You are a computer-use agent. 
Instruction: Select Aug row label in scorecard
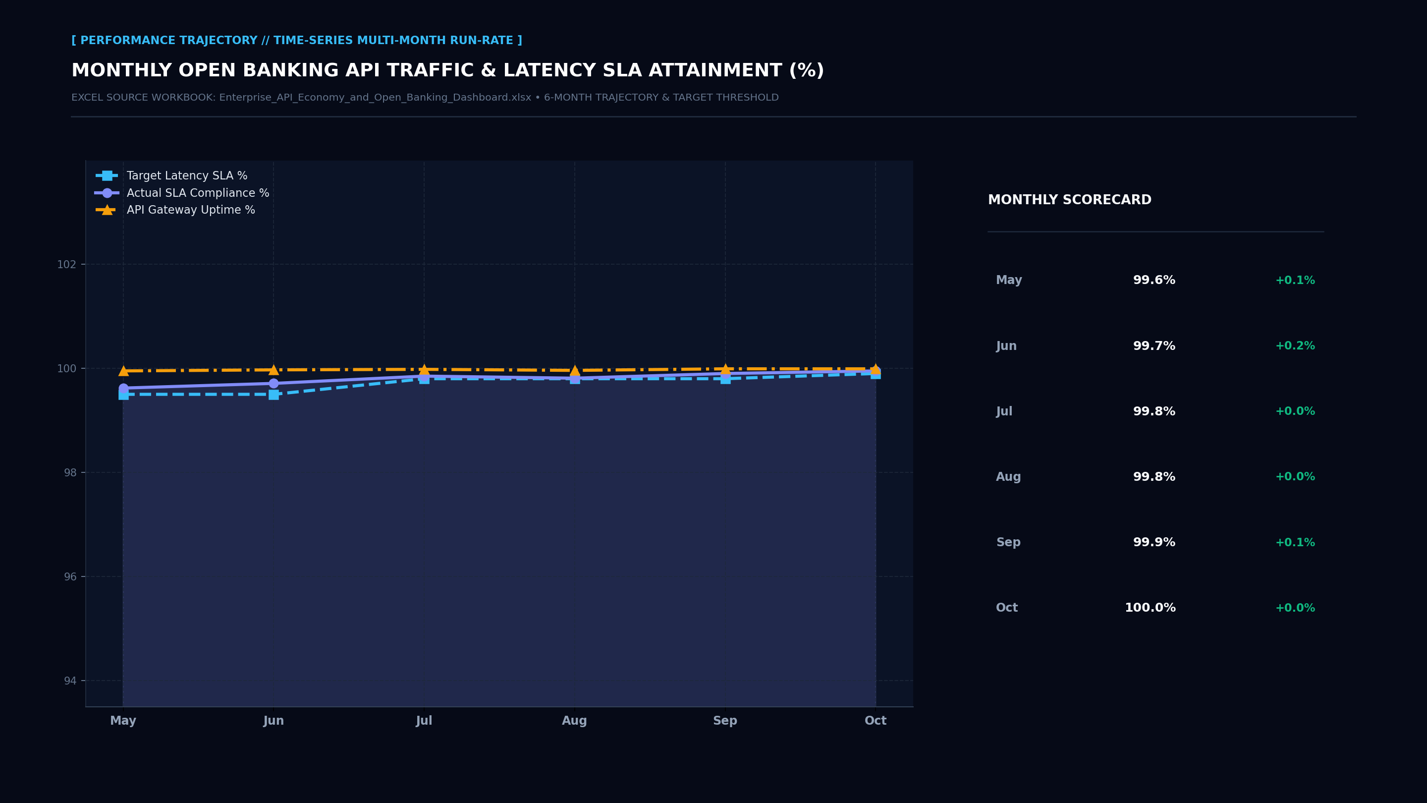click(1008, 477)
